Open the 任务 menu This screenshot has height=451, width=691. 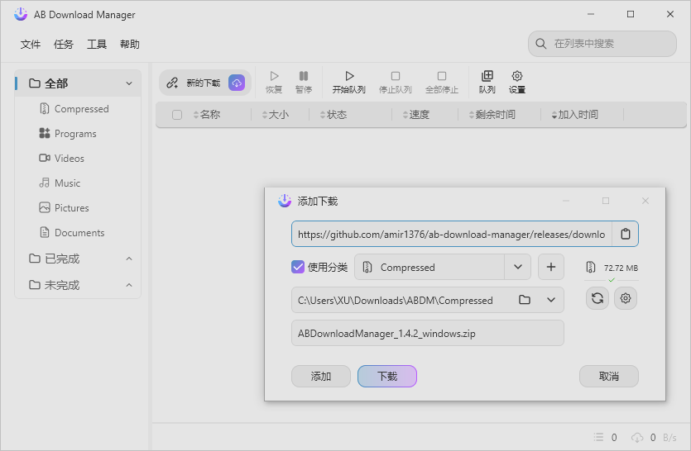tap(64, 45)
